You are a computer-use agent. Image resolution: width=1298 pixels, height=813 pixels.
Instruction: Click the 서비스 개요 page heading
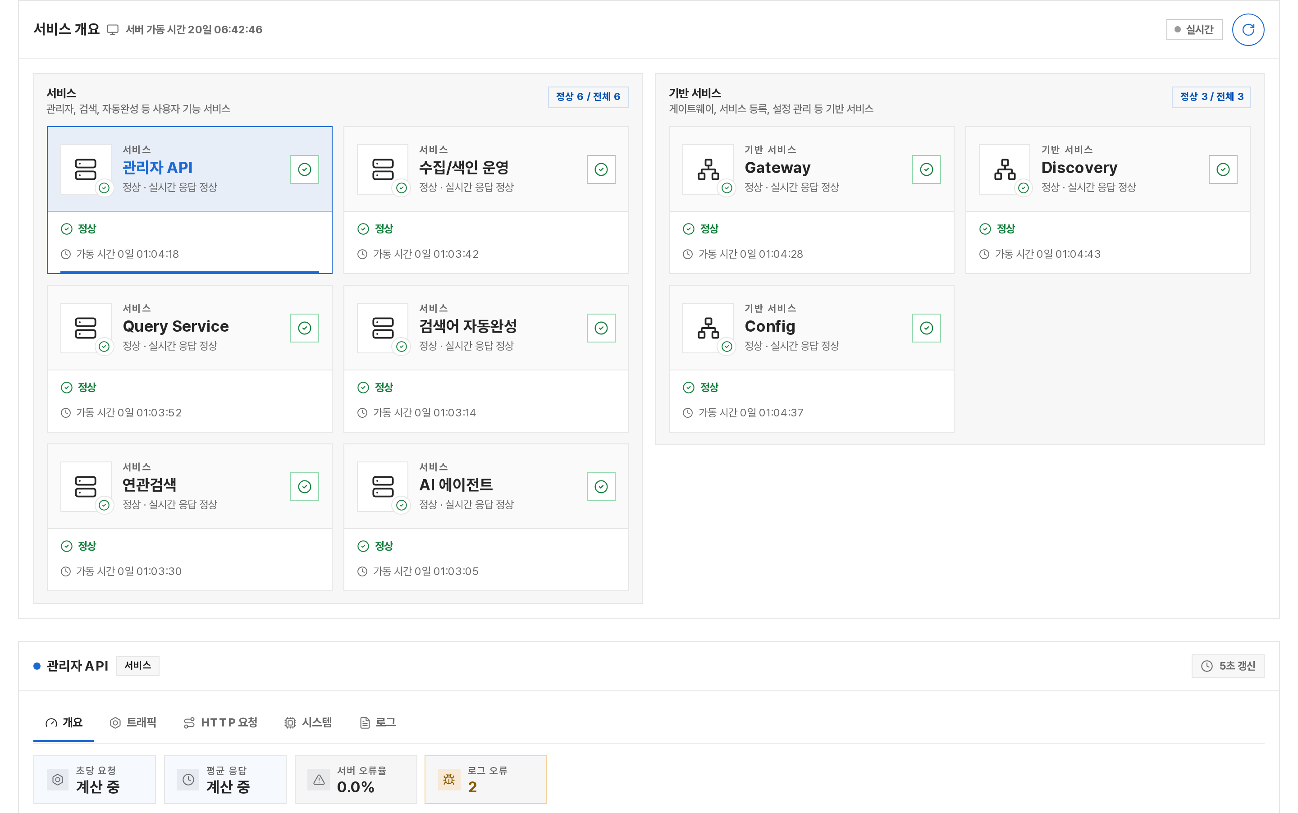(67, 29)
